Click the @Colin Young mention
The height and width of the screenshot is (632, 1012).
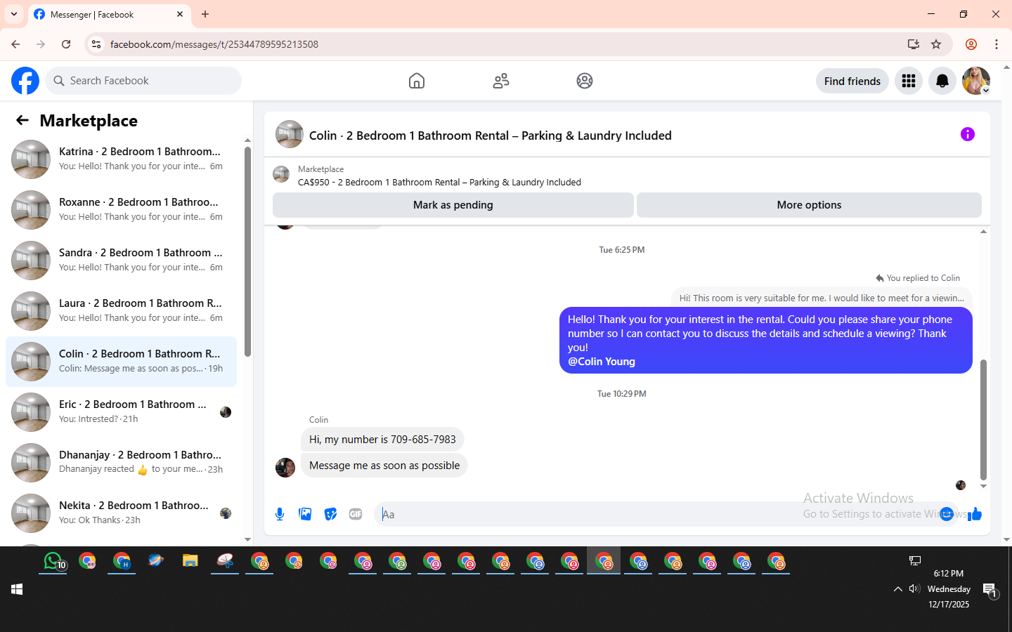point(602,362)
